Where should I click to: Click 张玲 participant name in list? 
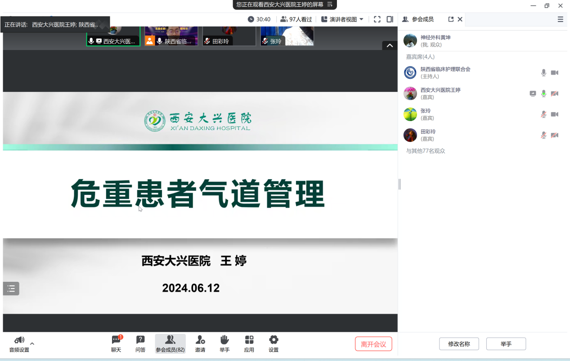tap(426, 111)
